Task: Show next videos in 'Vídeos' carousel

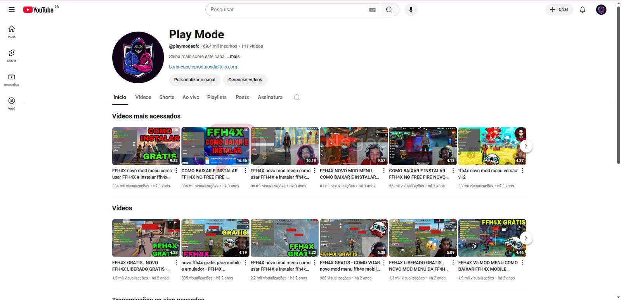Action: (x=526, y=238)
